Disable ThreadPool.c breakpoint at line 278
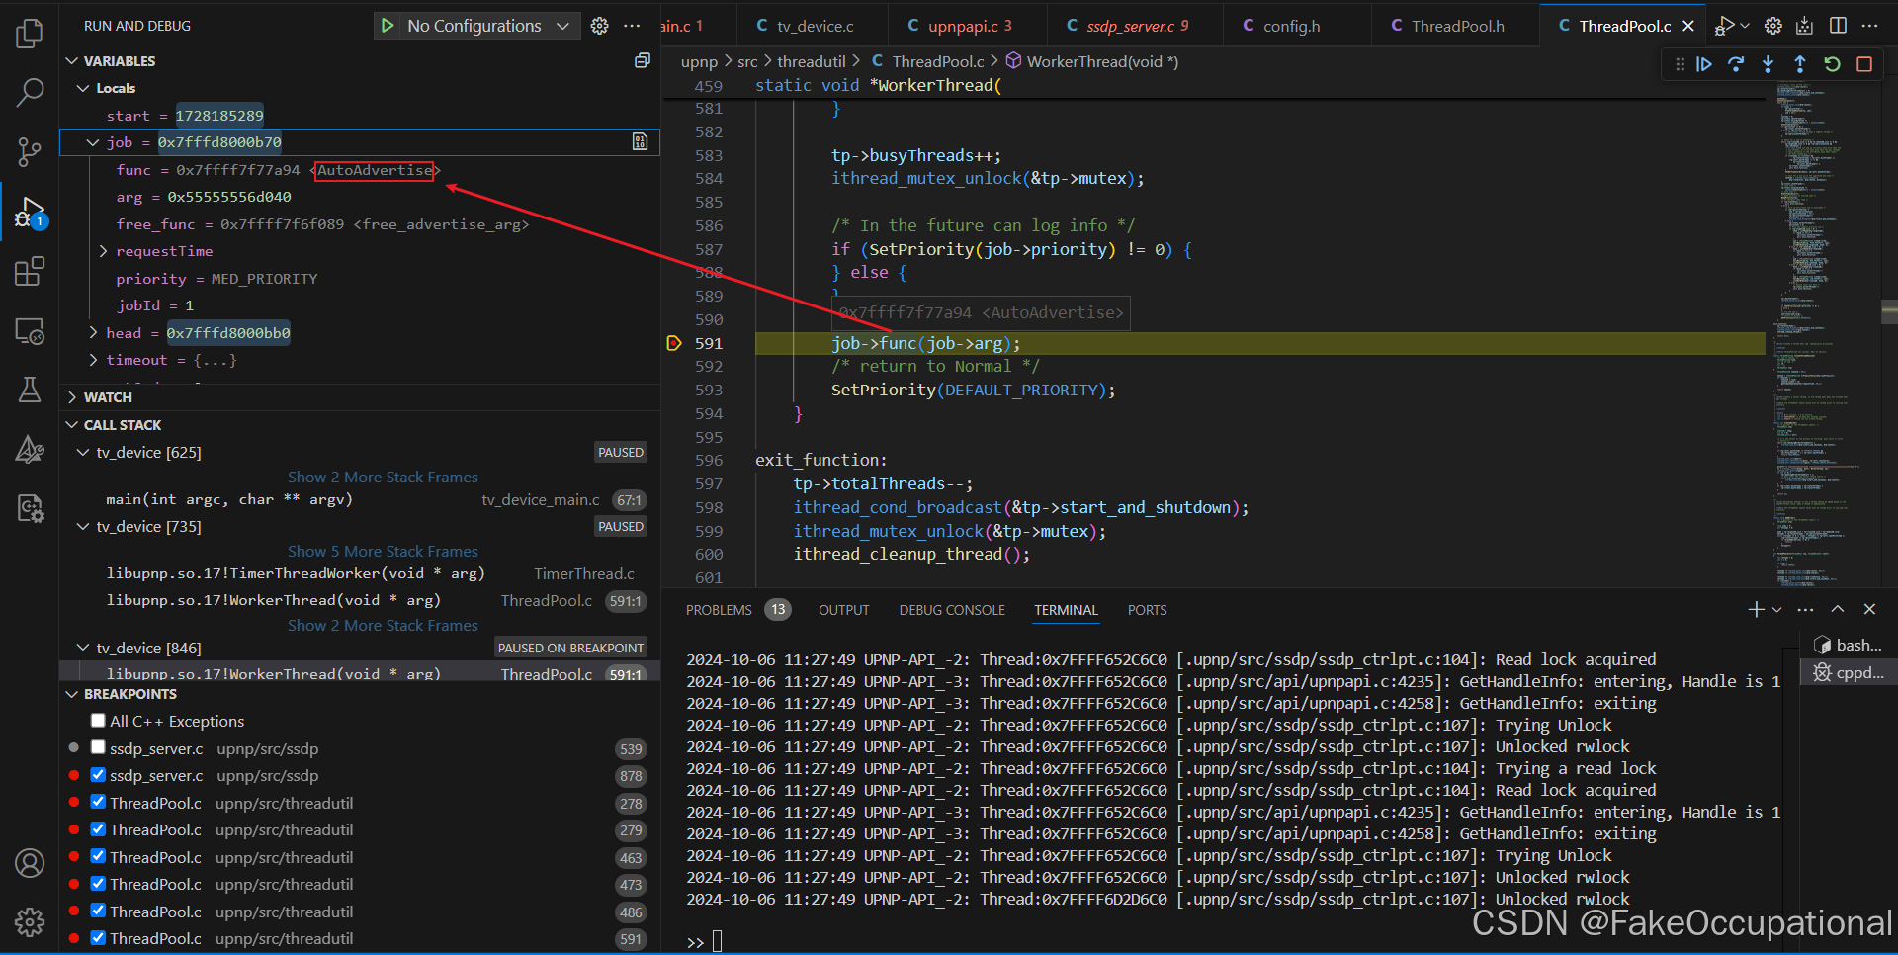 (98, 803)
